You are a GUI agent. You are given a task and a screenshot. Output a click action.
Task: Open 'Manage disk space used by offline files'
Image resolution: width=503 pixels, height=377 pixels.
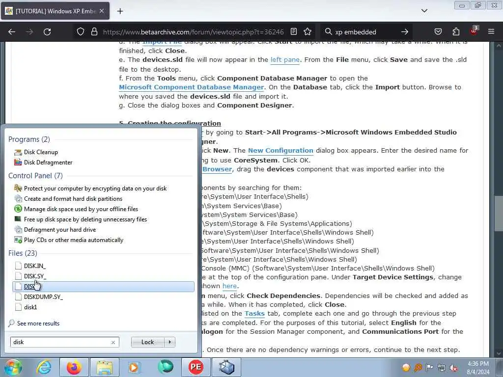pyautogui.click(x=81, y=209)
